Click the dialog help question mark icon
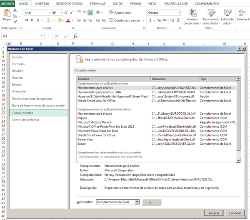Image resolution: width=250 pixels, height=220 pixels. coord(239,49)
